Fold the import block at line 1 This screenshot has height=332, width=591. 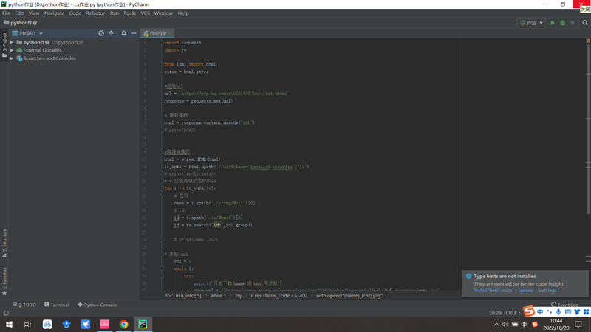161,43
